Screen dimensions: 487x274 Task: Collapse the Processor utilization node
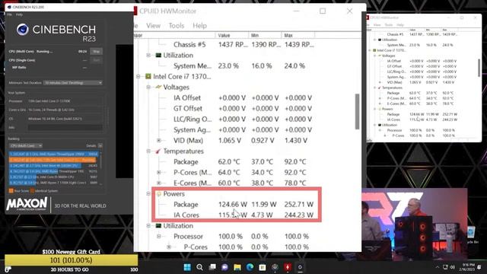click(159, 237)
